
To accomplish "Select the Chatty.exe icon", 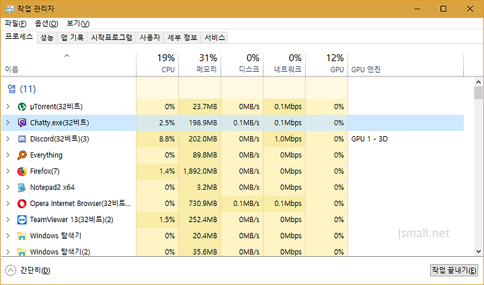I will click(22, 123).
